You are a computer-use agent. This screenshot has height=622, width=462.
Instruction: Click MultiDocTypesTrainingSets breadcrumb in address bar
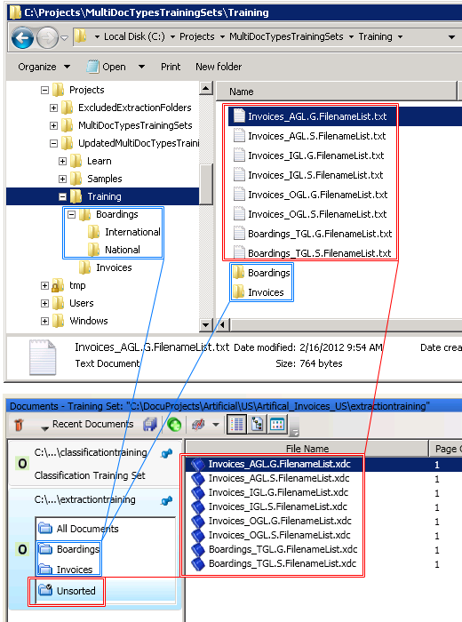point(286,36)
